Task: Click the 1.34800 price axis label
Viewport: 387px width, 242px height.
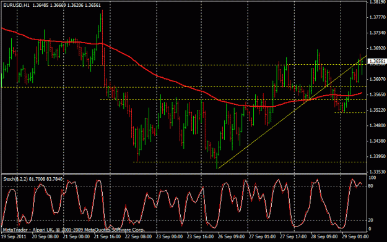Action: tap(377, 125)
